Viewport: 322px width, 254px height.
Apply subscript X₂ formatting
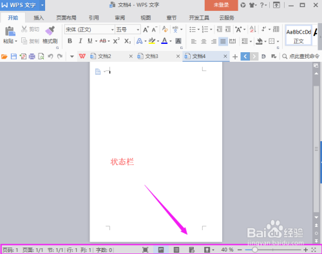[128, 41]
